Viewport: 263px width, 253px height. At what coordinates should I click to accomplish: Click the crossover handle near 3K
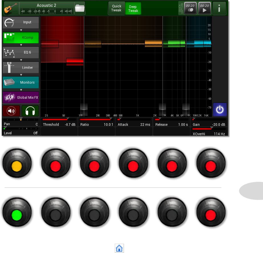click(163, 110)
